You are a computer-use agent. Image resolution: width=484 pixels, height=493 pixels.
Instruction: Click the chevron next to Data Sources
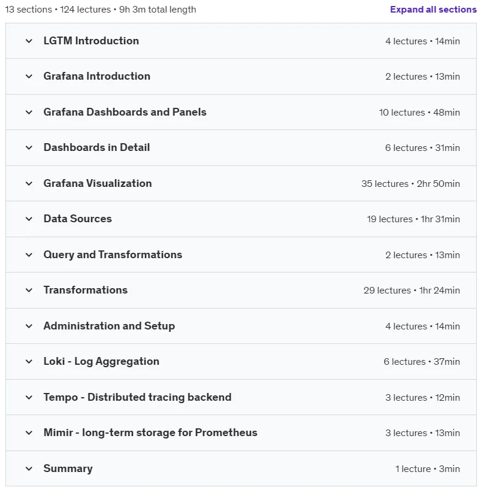tap(29, 219)
